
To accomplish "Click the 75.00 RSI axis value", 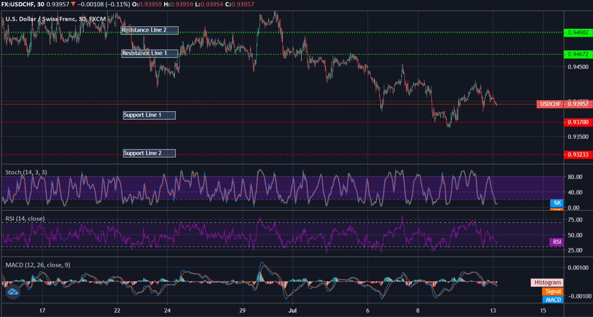I will 575,220.
